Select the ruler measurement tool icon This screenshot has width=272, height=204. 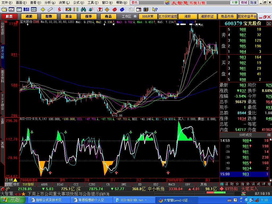point(50,9)
